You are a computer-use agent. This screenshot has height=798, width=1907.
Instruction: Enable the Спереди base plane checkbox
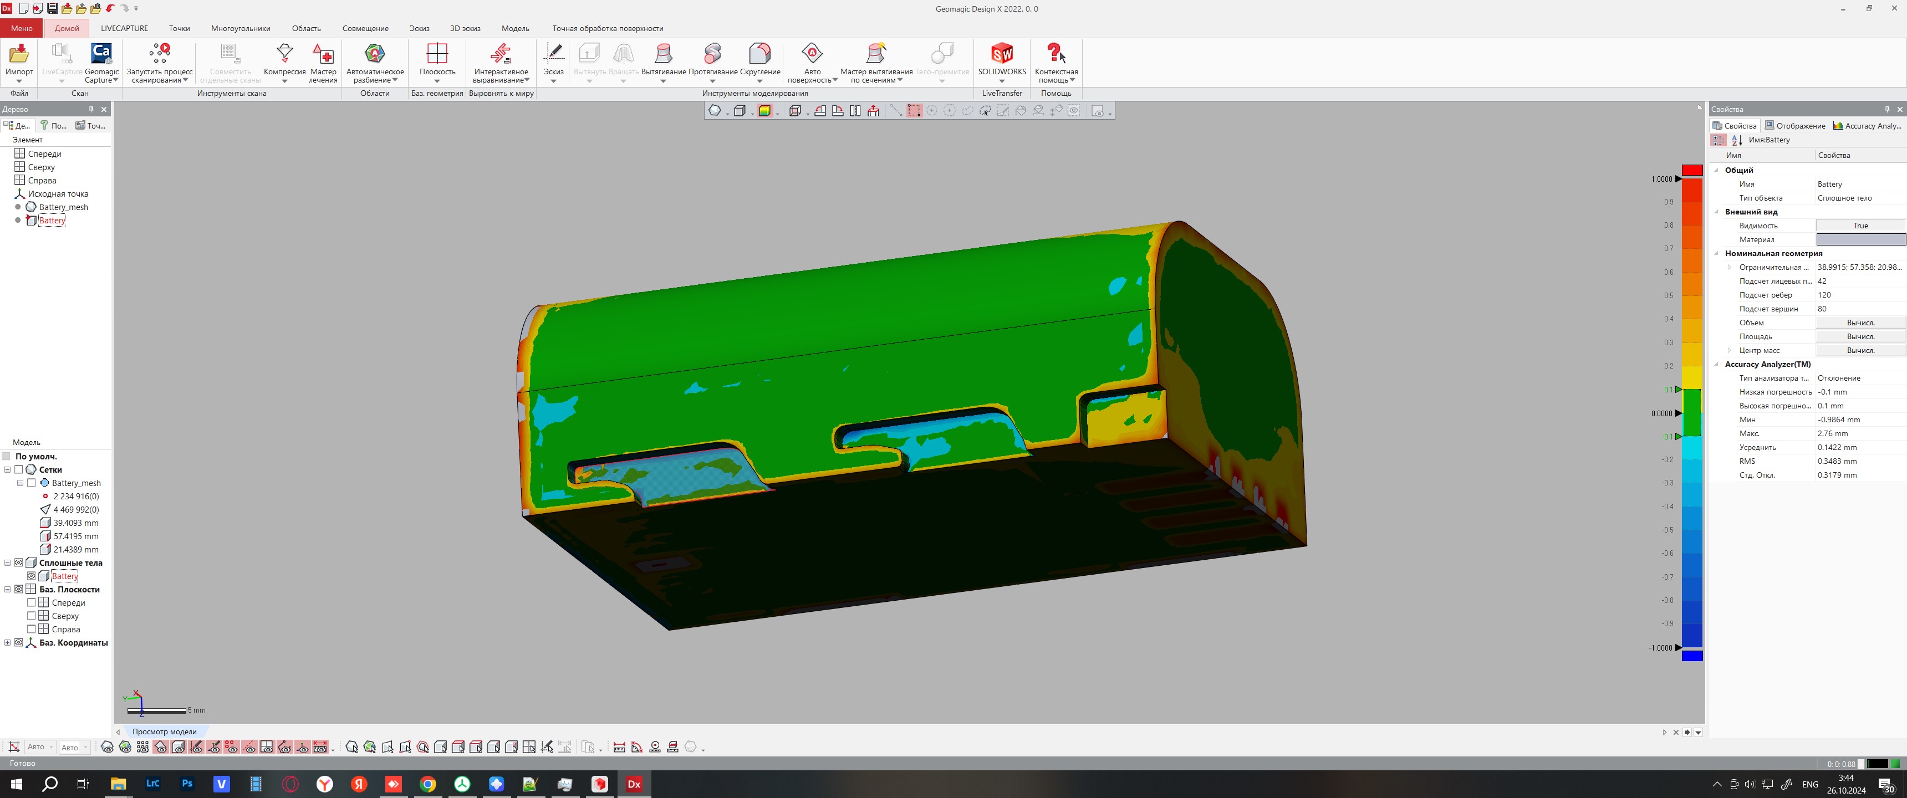(32, 602)
